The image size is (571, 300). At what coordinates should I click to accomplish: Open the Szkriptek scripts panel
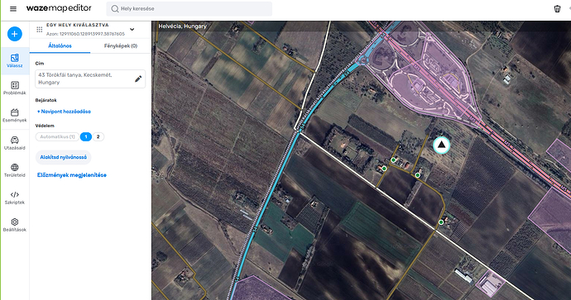click(x=15, y=198)
